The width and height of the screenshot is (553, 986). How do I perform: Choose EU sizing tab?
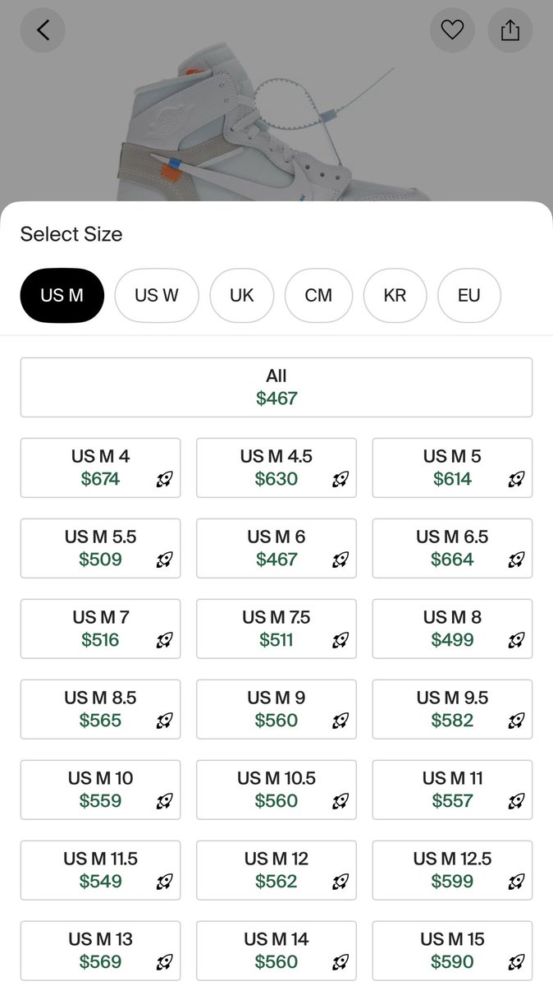[469, 296]
